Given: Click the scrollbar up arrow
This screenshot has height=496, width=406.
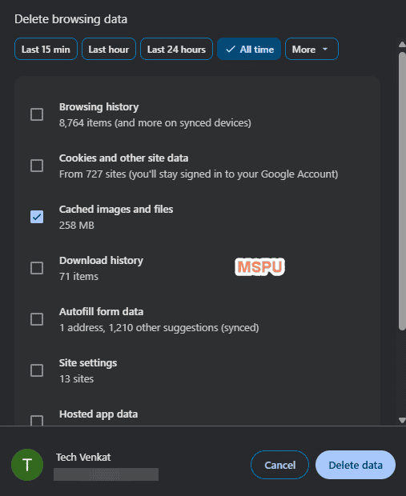Looking at the screenshot, I should [x=402, y=44].
